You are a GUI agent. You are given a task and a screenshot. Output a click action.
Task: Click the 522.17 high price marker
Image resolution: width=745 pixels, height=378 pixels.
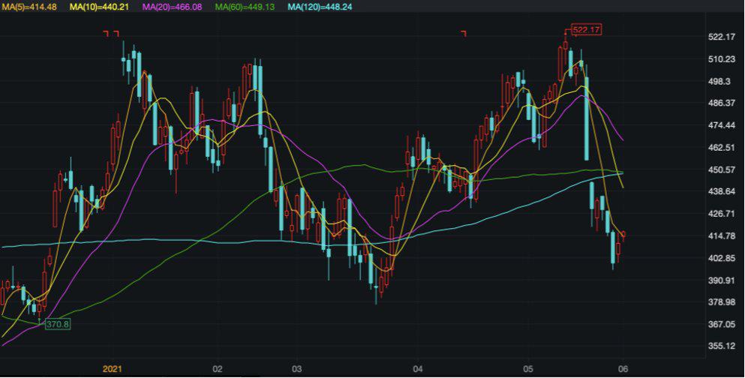586,31
